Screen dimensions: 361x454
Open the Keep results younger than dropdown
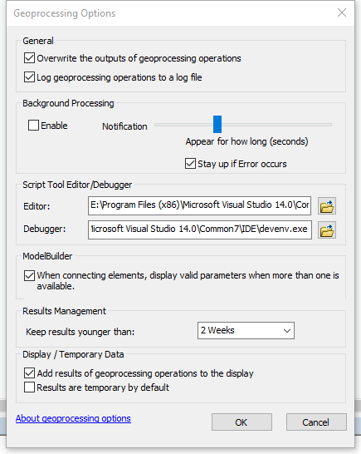tap(246, 330)
